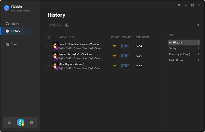
Task: Switch to grid view icon
Action: pos(67,25)
